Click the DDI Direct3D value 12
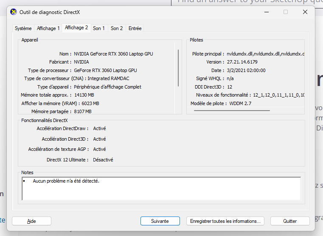 [x=230, y=87]
